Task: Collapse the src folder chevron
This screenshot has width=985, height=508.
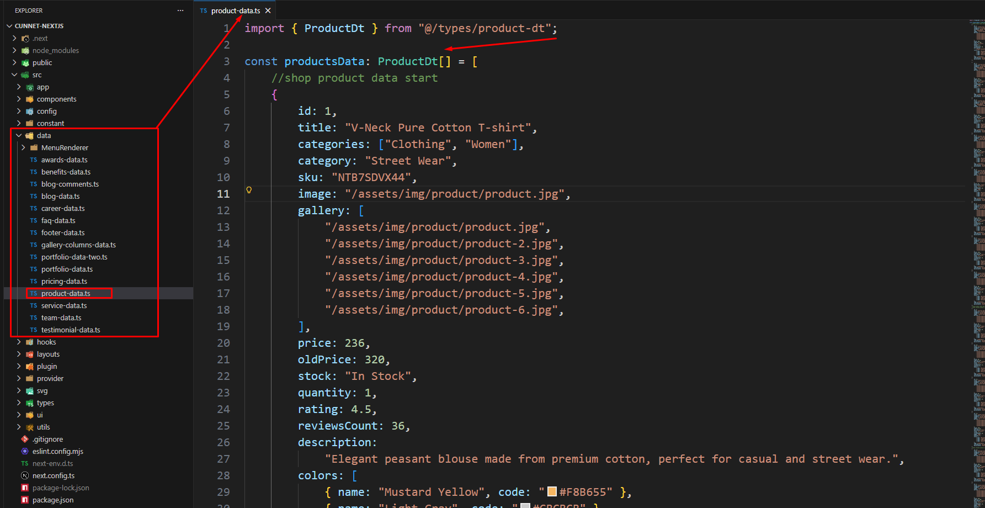Action: tap(14, 75)
